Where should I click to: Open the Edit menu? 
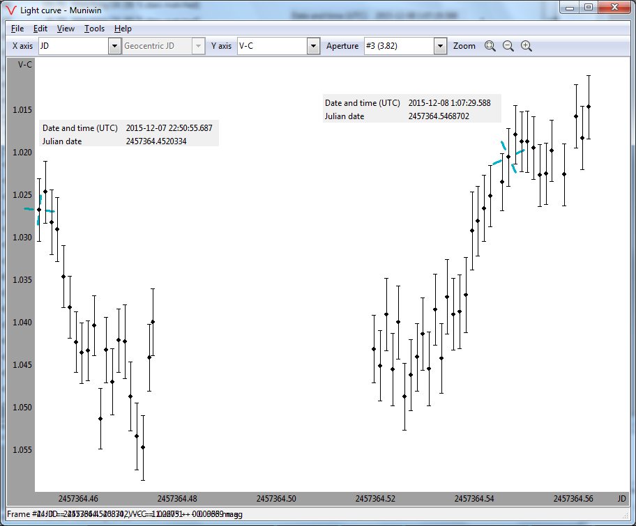[x=40, y=29]
